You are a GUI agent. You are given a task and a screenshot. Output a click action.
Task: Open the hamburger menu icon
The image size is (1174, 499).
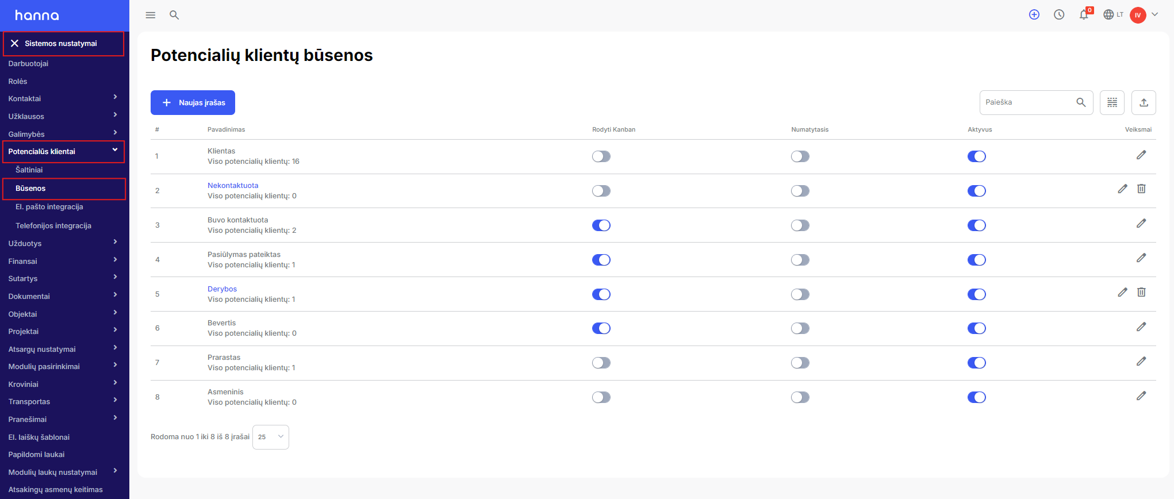(x=151, y=15)
